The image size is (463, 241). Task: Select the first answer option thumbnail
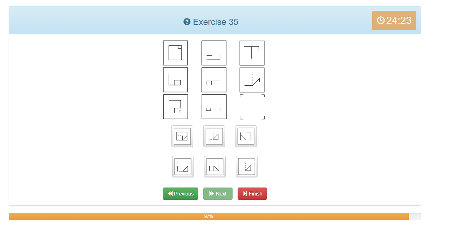182,136
